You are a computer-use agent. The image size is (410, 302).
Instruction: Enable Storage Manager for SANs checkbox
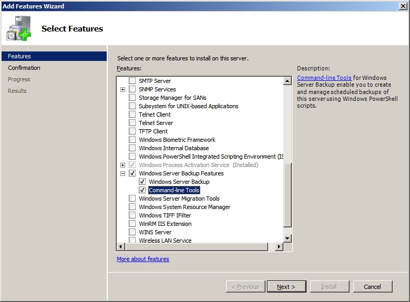(x=132, y=98)
